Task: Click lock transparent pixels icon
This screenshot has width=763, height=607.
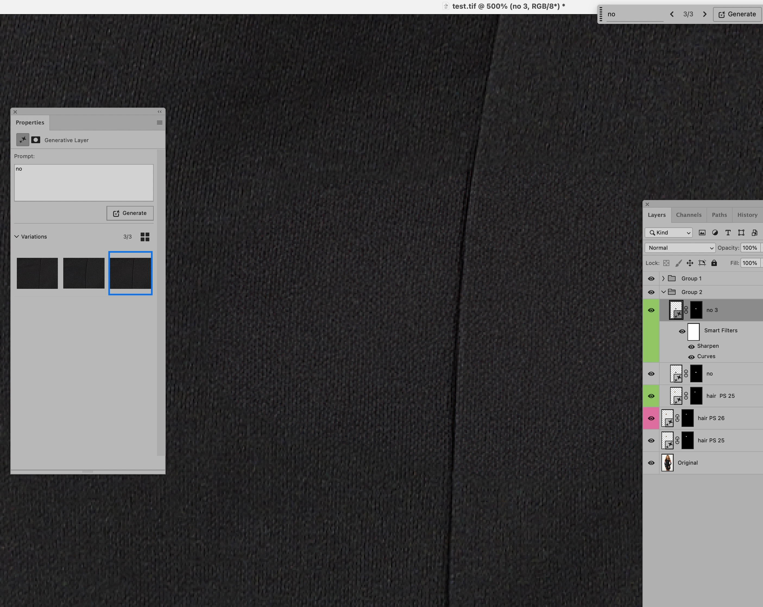Action: pyautogui.click(x=666, y=263)
